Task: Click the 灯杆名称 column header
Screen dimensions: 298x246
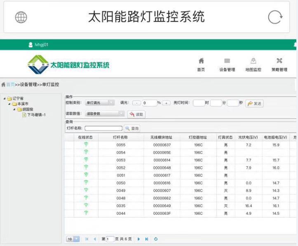Action: (120, 137)
